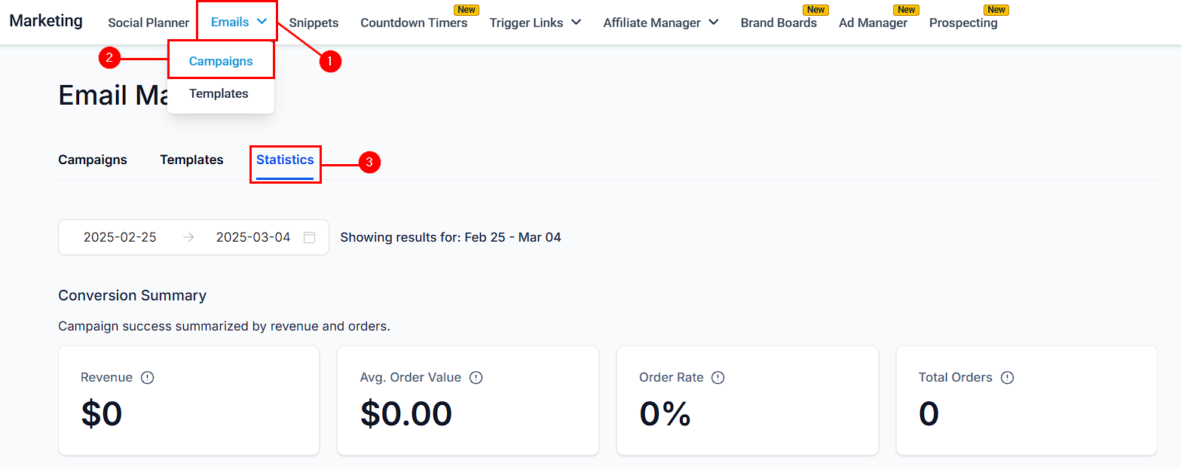This screenshot has width=1181, height=469.
Task: Switch to the Statistics tab
Action: [x=285, y=160]
